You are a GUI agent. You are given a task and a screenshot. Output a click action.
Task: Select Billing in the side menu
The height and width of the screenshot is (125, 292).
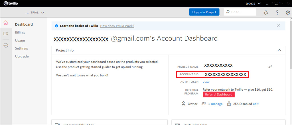[x=20, y=32]
